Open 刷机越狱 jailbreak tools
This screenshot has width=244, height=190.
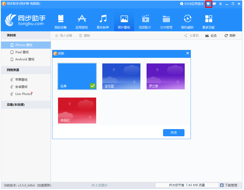[x=187, y=22]
